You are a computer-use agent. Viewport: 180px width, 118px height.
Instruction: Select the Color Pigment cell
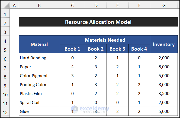[x=39, y=76]
